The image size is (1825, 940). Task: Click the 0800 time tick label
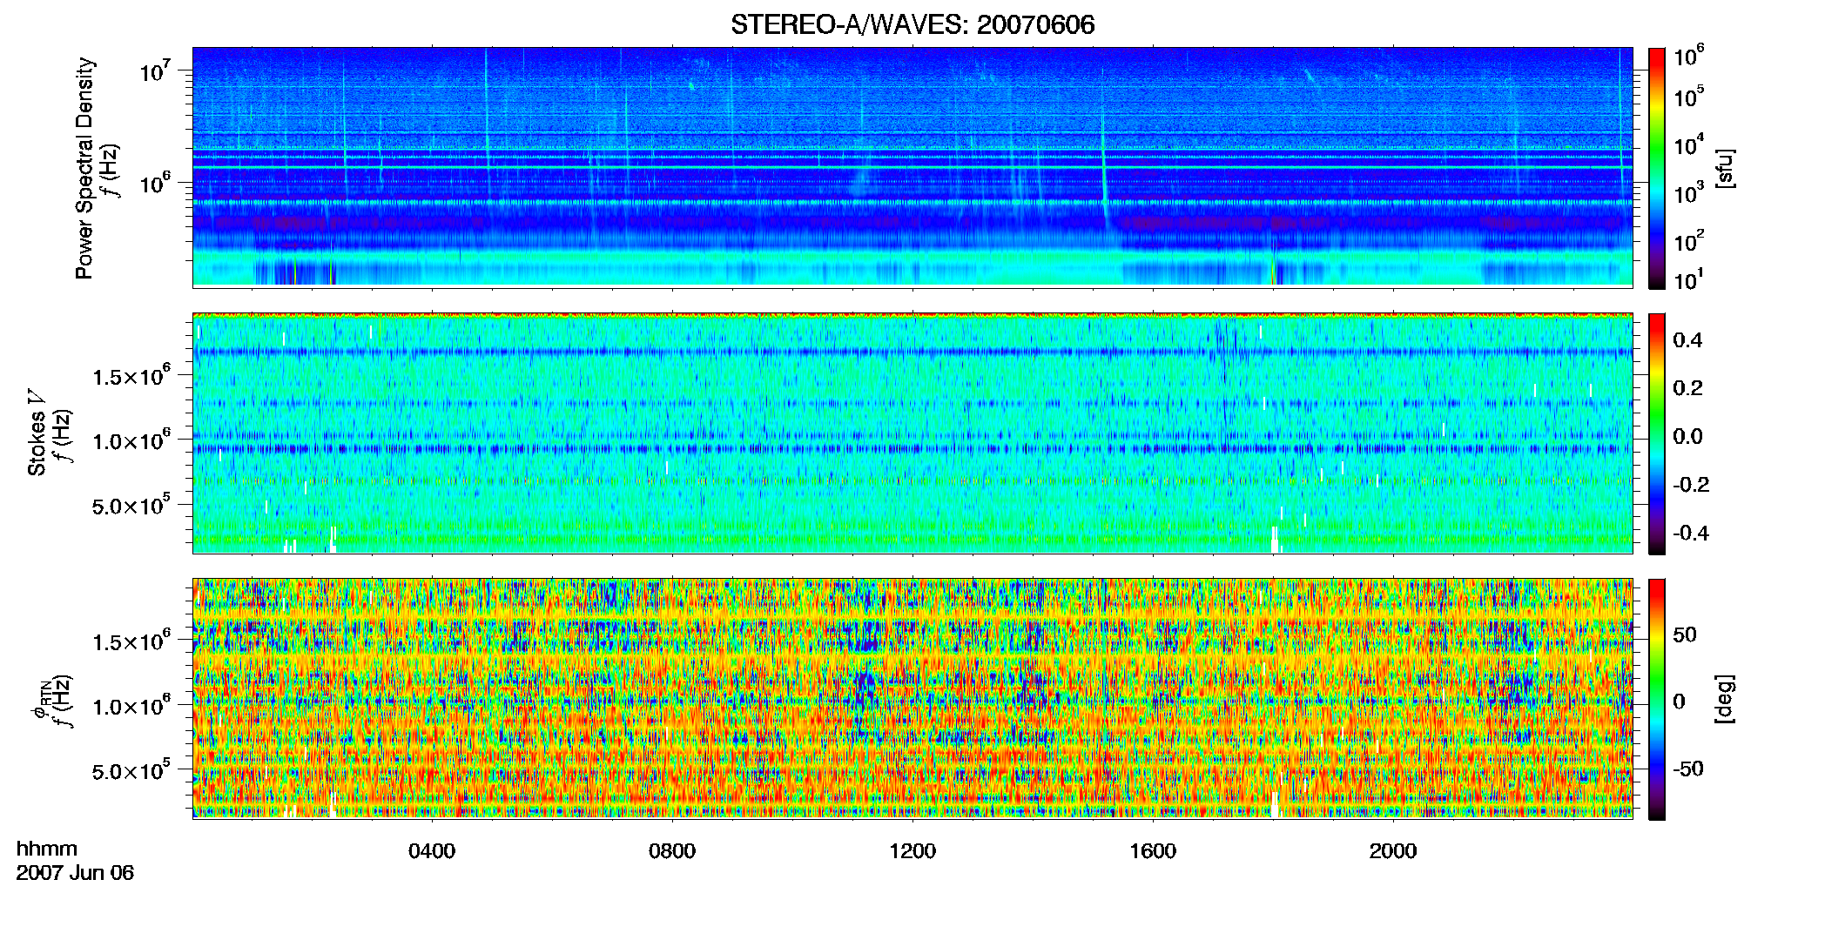(x=672, y=850)
